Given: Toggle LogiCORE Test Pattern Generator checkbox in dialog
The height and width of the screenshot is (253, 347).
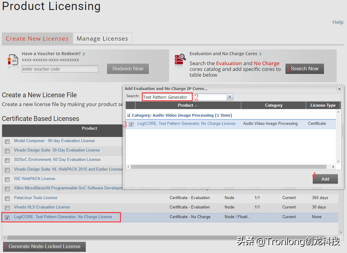Looking at the screenshot, I should pyautogui.click(x=131, y=124).
